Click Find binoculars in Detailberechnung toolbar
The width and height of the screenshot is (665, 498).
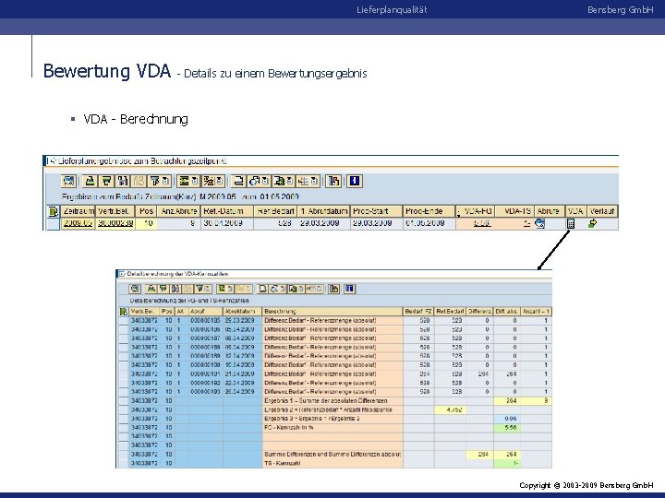coord(175,289)
